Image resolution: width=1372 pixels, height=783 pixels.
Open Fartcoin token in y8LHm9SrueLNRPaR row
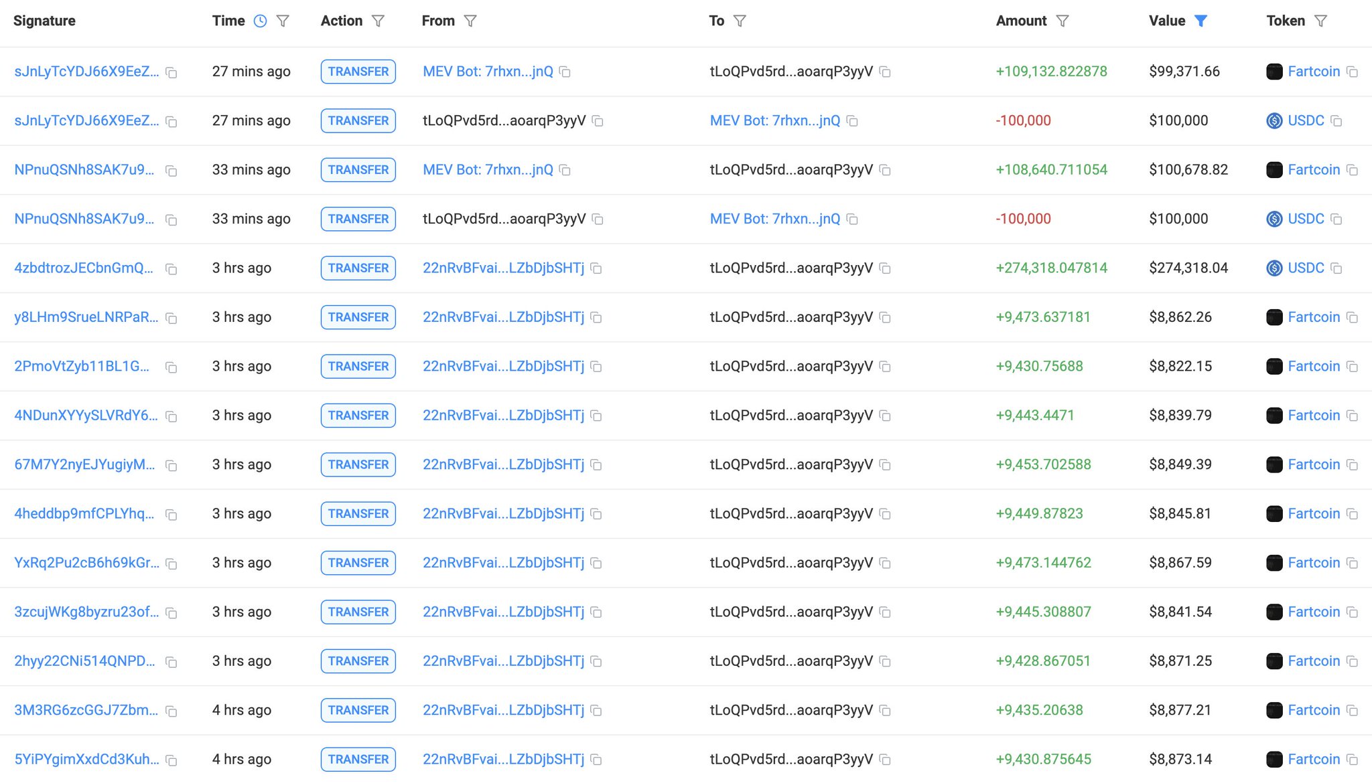click(x=1314, y=317)
